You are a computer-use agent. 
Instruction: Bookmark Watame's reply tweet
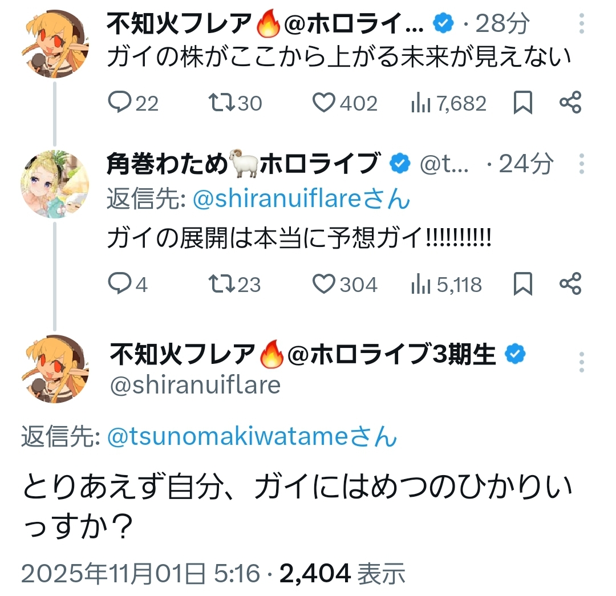click(523, 283)
